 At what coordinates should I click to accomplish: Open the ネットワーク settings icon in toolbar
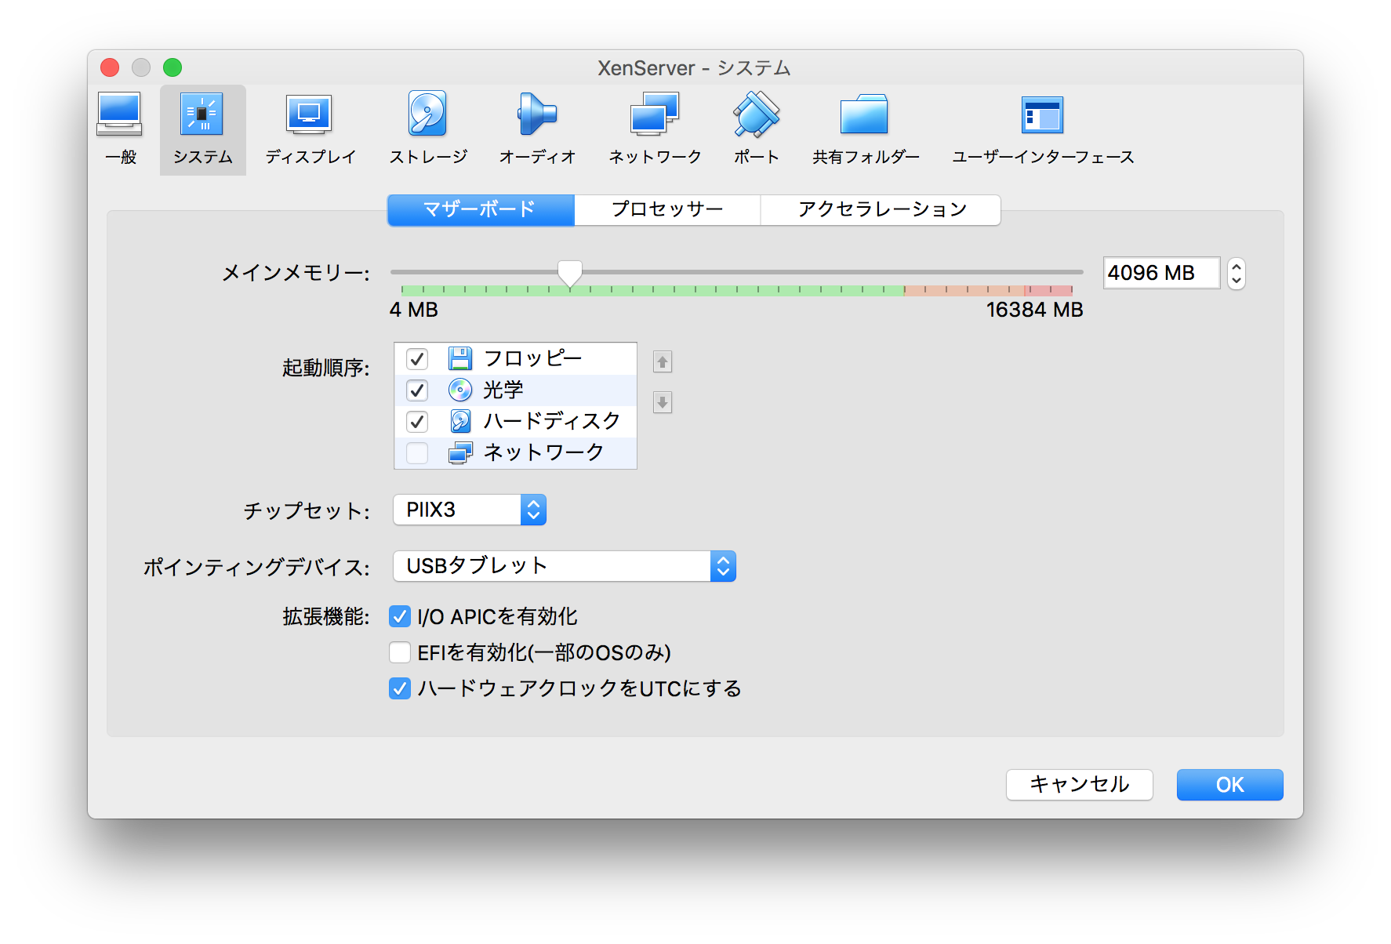pos(655,129)
